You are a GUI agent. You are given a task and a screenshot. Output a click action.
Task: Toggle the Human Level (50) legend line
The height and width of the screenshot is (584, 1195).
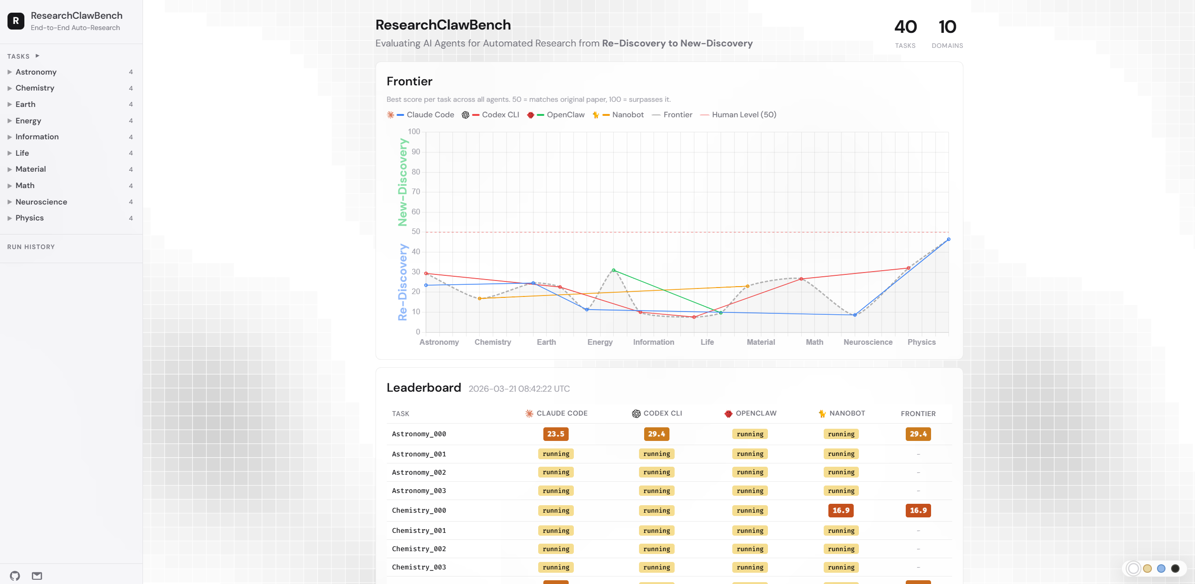(x=744, y=115)
